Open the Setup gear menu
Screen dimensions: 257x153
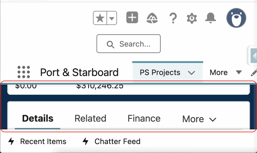coord(192,18)
